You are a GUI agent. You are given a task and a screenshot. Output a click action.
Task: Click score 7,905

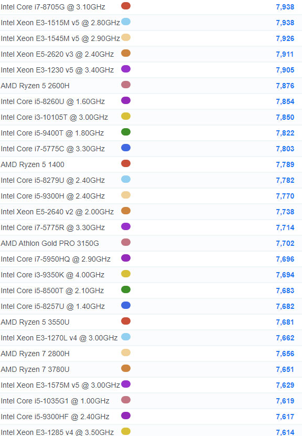pos(285,70)
